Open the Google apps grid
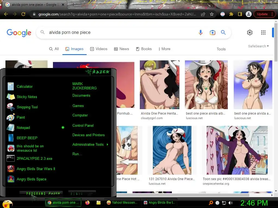The image size is (278, 208). pyautogui.click(x=263, y=32)
